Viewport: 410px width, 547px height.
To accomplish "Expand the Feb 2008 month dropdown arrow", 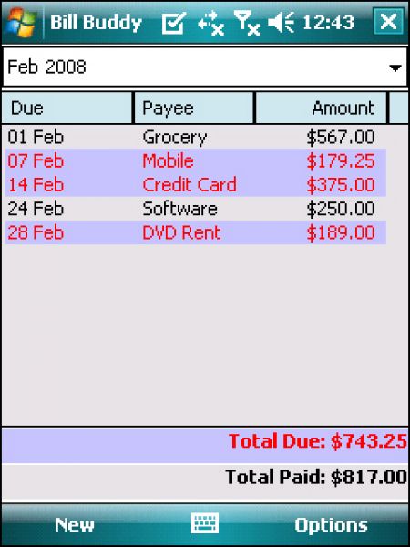I will [x=395, y=67].
